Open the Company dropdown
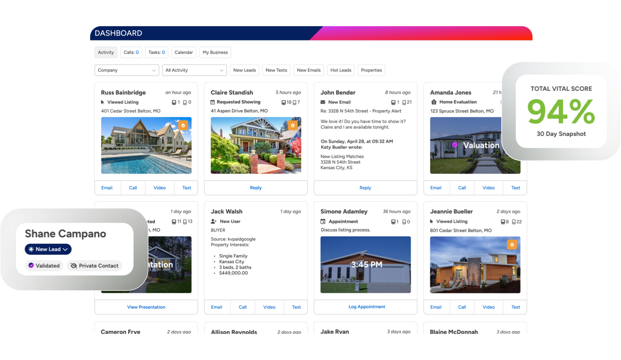The height and width of the screenshot is (360, 621). (x=126, y=70)
